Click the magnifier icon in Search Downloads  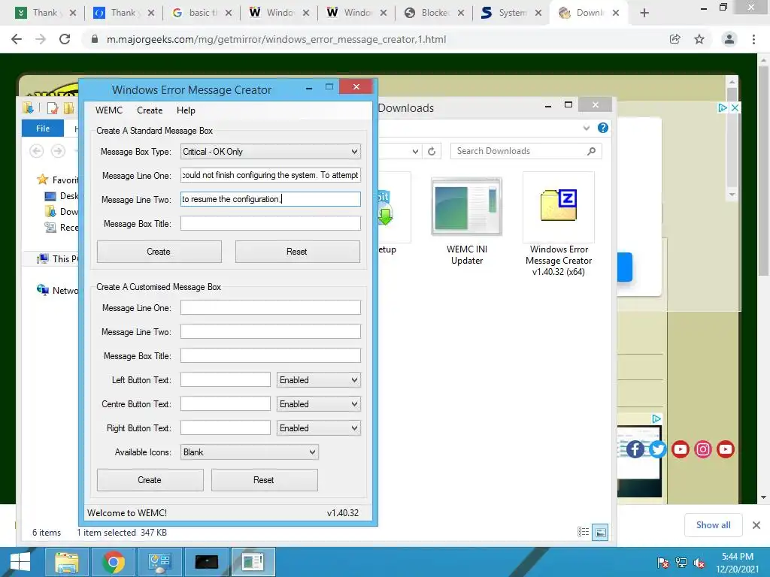(x=591, y=151)
